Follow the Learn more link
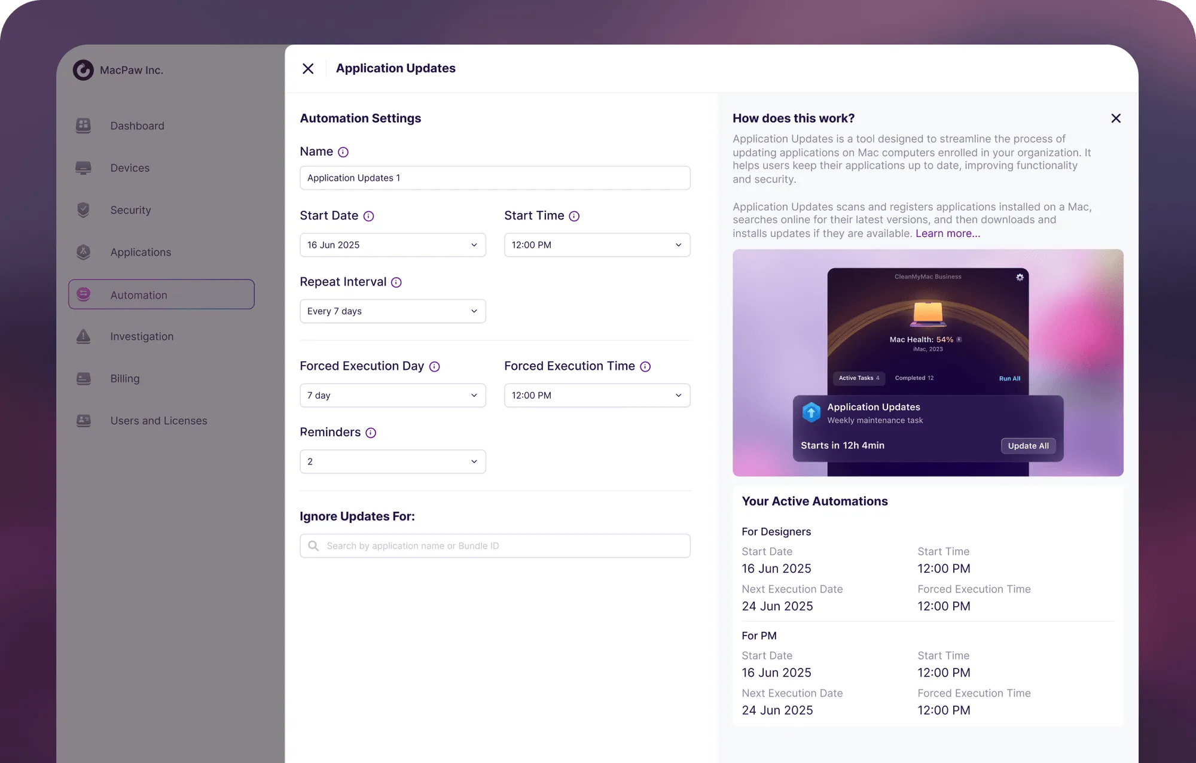Image resolution: width=1196 pixels, height=763 pixels. (x=947, y=233)
